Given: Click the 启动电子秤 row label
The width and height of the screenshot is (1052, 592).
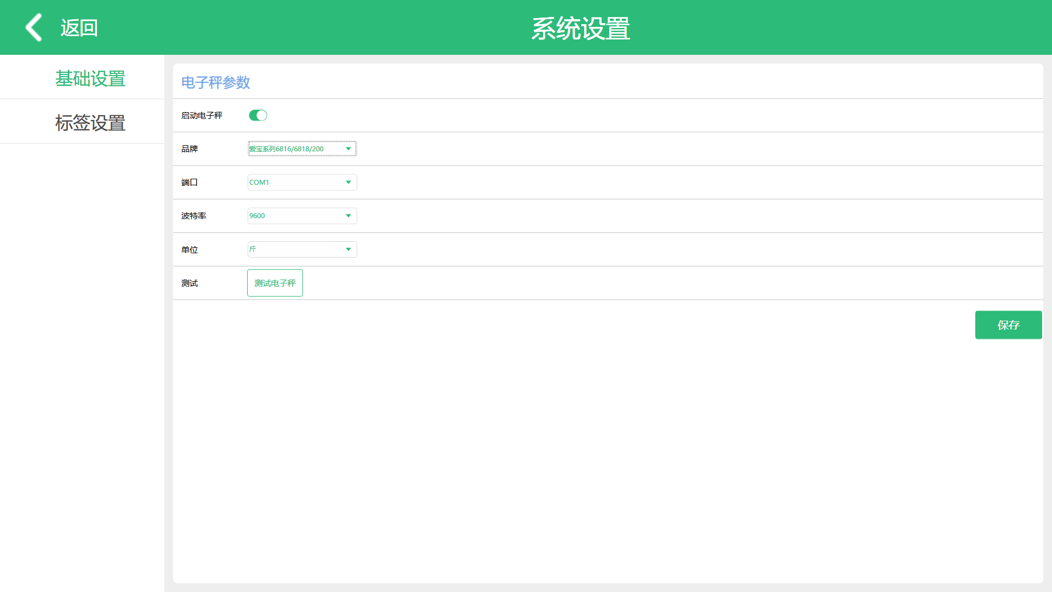Looking at the screenshot, I should tap(202, 115).
